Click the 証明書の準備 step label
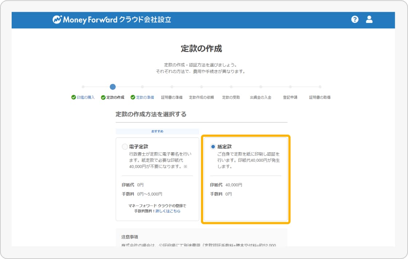Screen dimensions: 408x259 pyautogui.click(x=172, y=98)
